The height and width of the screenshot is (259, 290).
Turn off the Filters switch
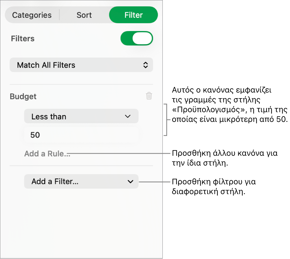click(137, 38)
